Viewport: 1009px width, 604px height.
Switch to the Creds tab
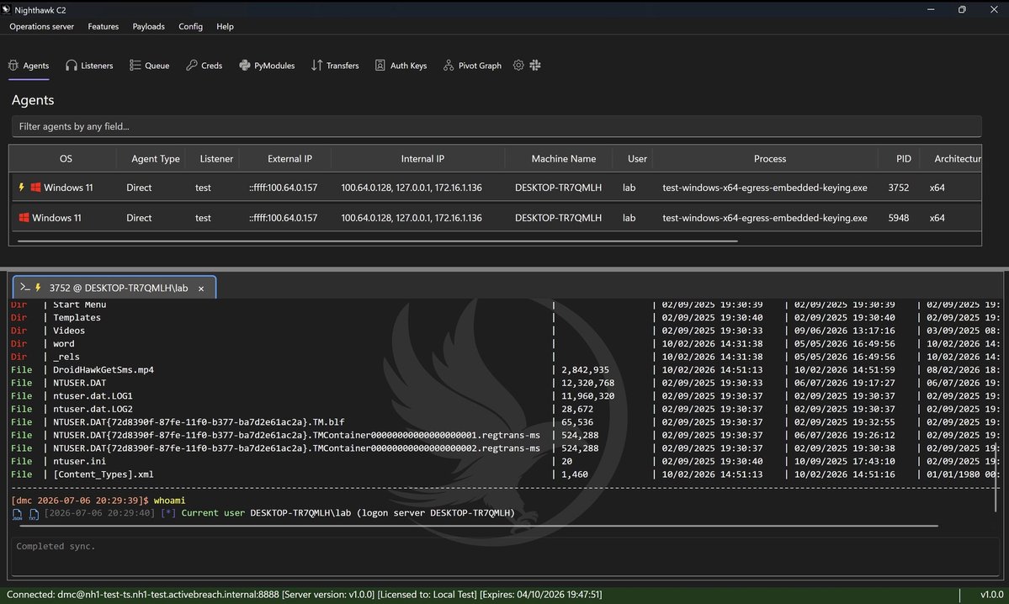[204, 66]
